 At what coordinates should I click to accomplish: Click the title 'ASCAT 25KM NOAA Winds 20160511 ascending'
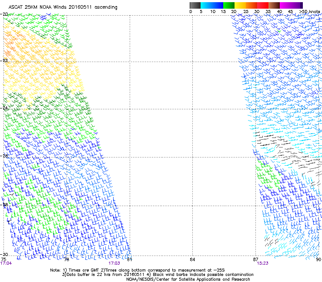click(x=63, y=7)
